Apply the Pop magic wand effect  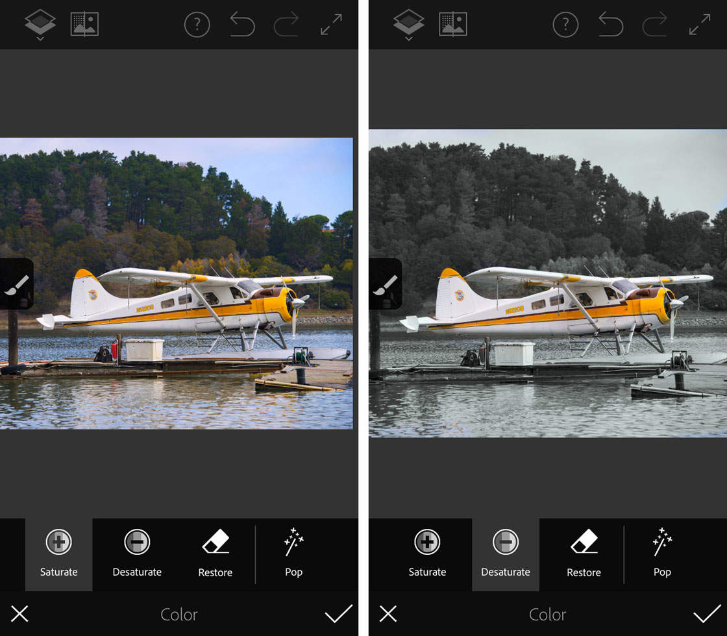(293, 555)
